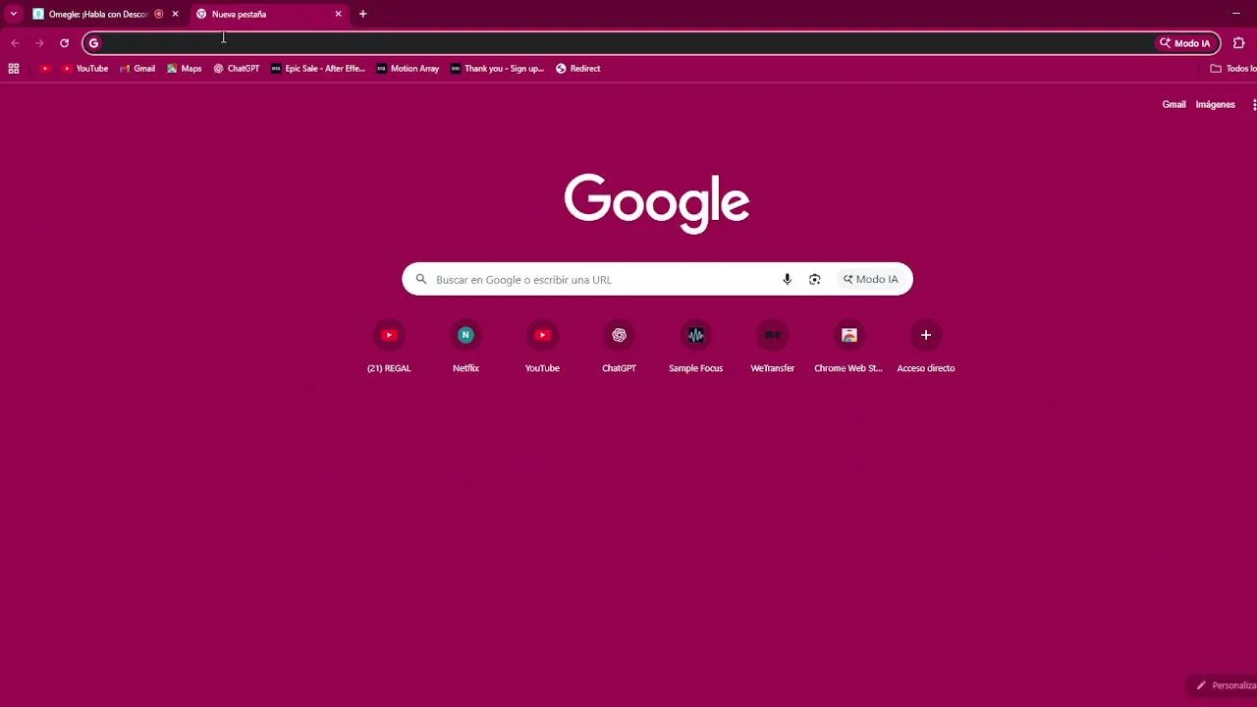
Task: Open the Extensions puzzle icon
Action: (x=1238, y=43)
